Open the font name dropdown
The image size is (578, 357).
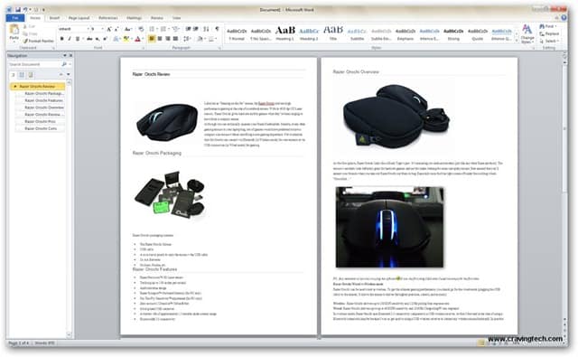89,29
